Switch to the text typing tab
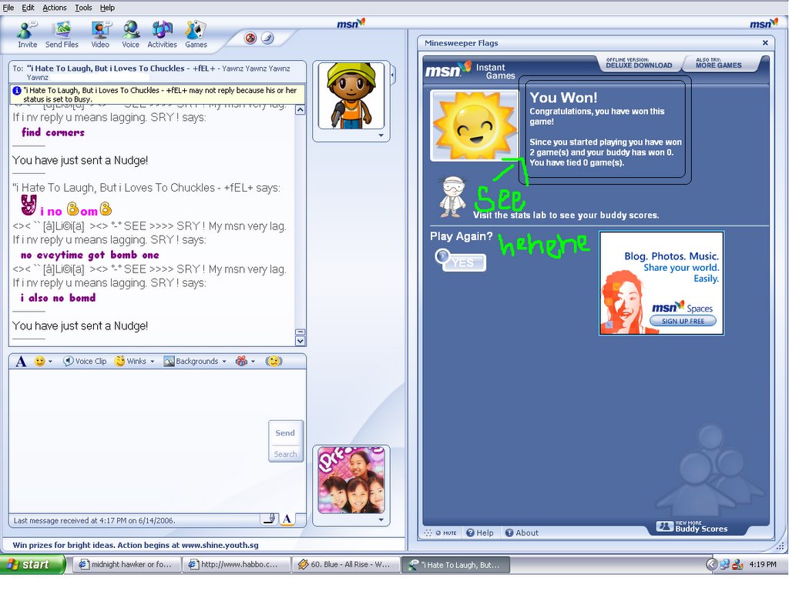Image resolution: width=789 pixels, height=591 pixels. (287, 519)
